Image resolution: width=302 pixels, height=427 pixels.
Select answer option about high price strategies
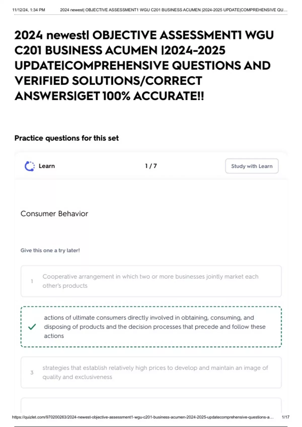[151, 373]
